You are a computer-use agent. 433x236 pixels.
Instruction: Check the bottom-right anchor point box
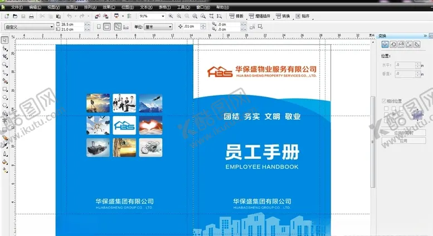pos(401,121)
